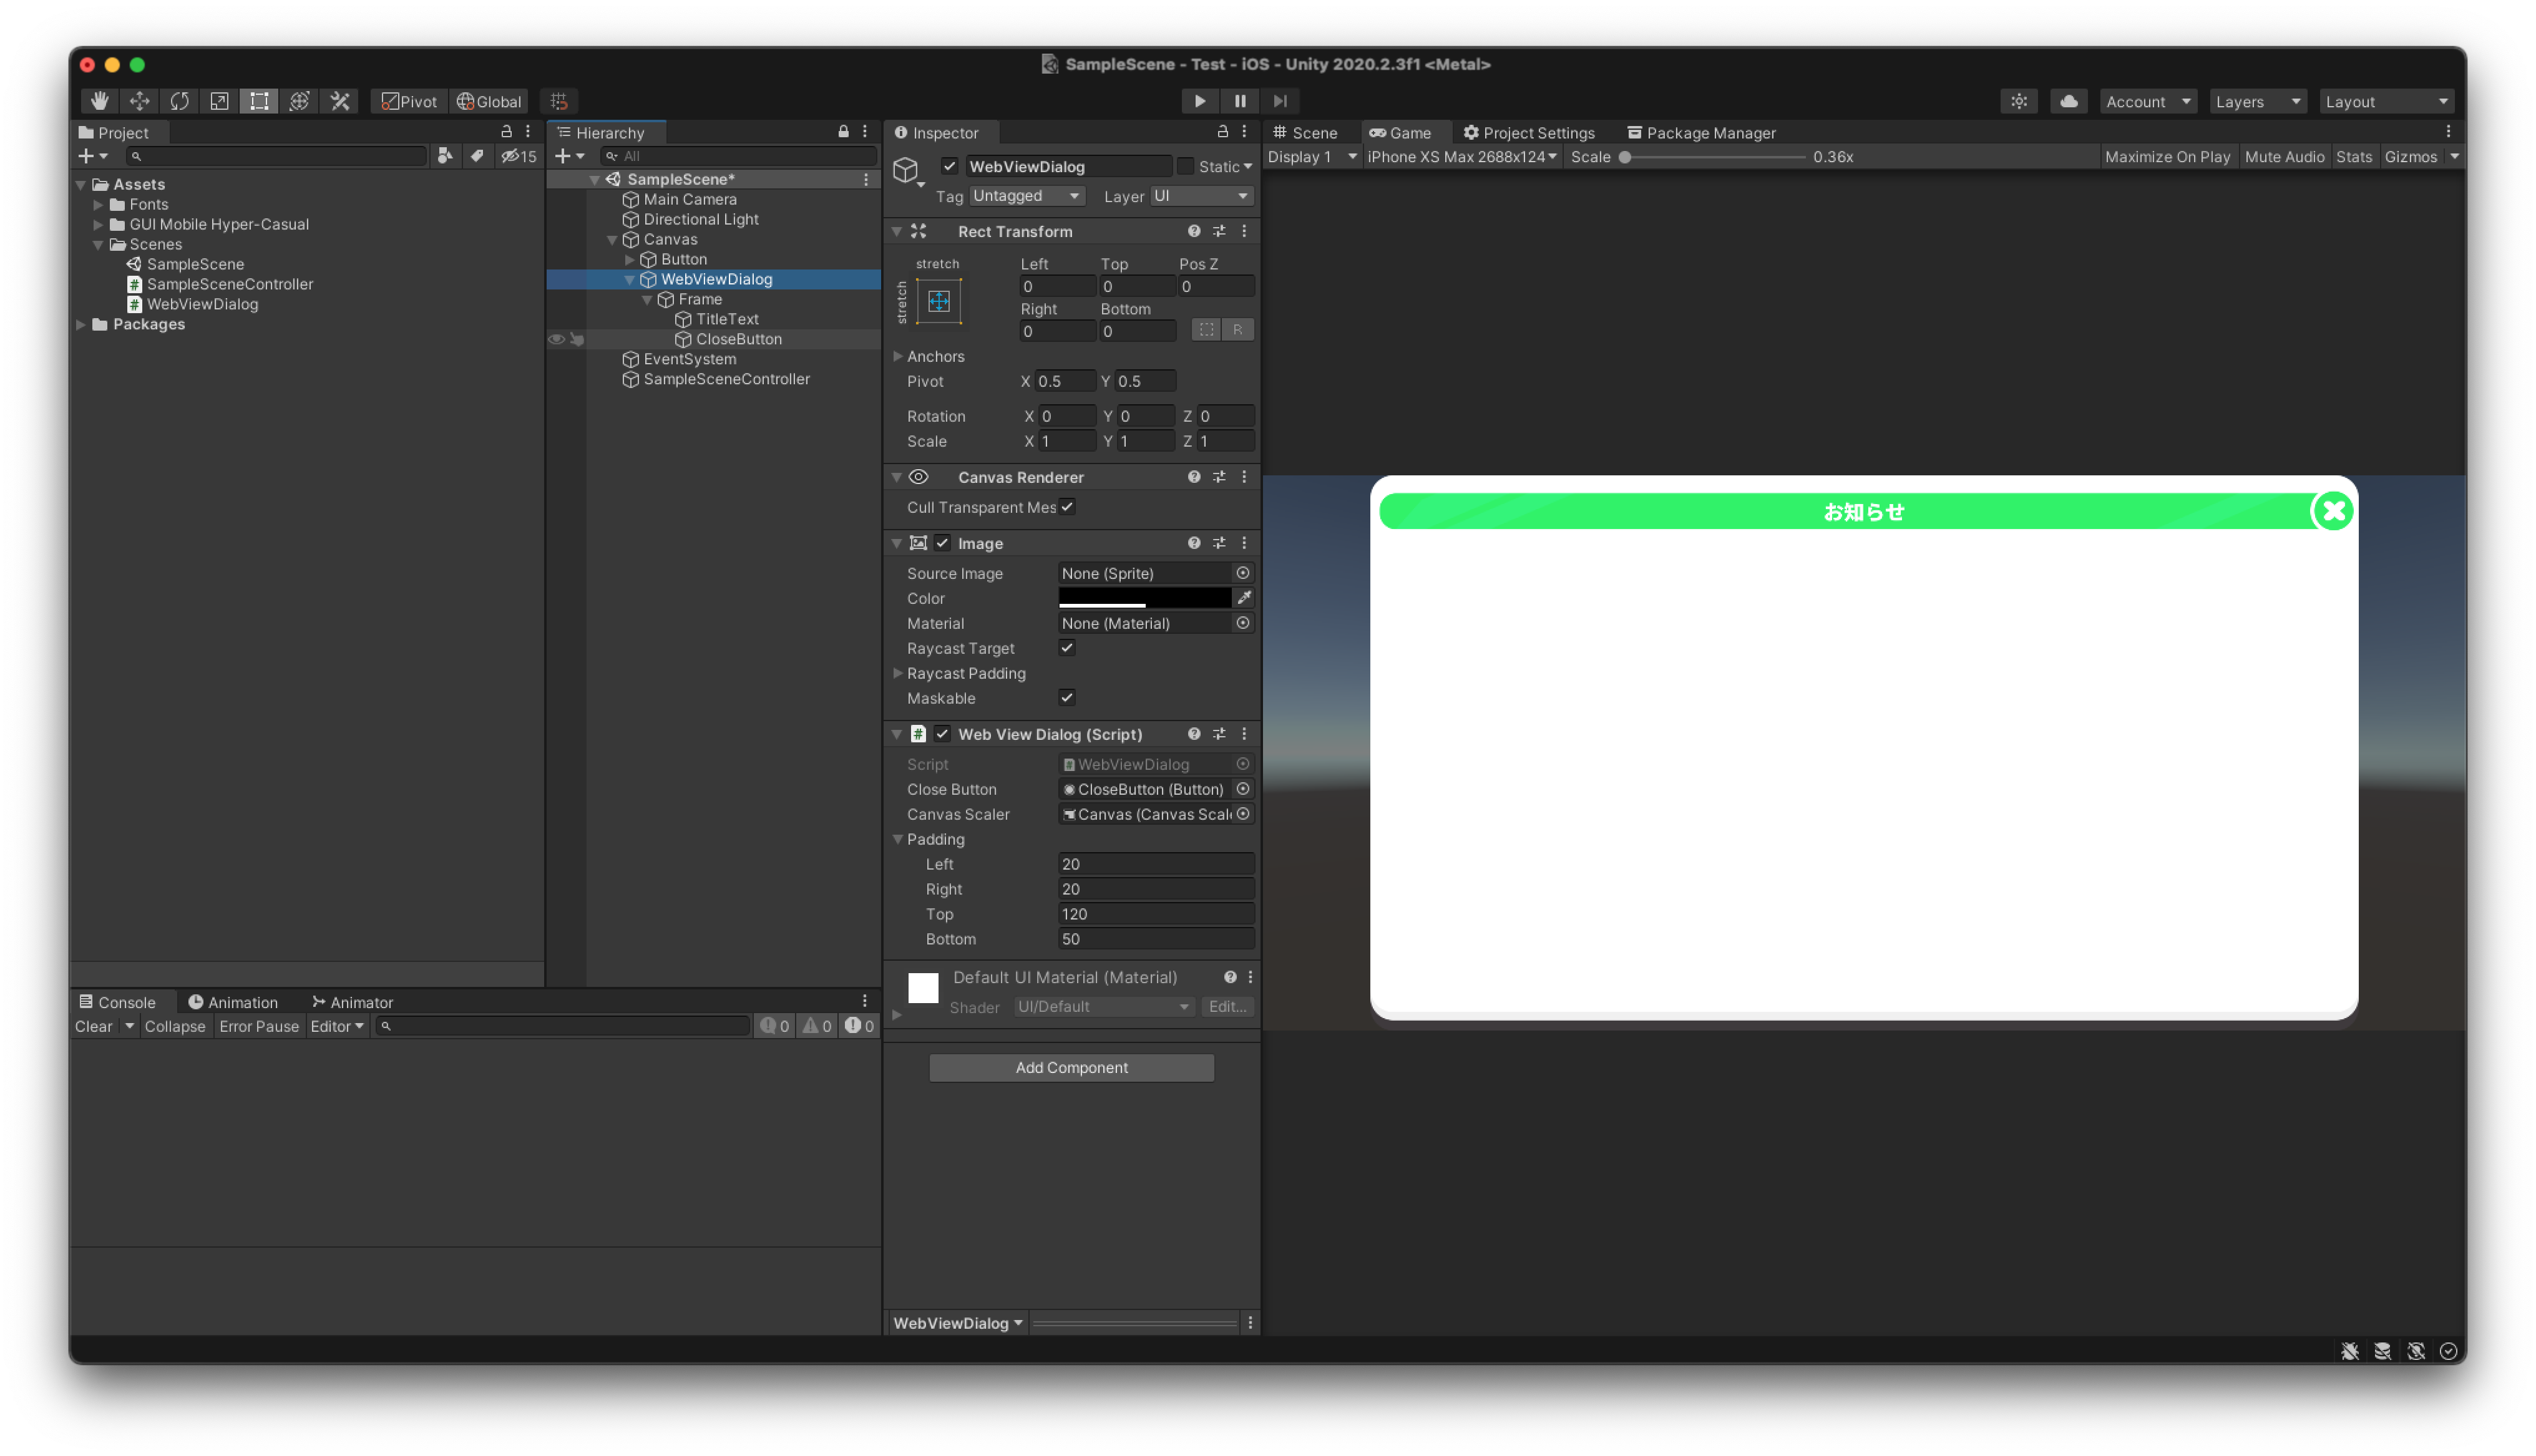The height and width of the screenshot is (1456, 2536).
Task: Open the iPhone XS Max resolution dropdown
Action: click(1461, 156)
